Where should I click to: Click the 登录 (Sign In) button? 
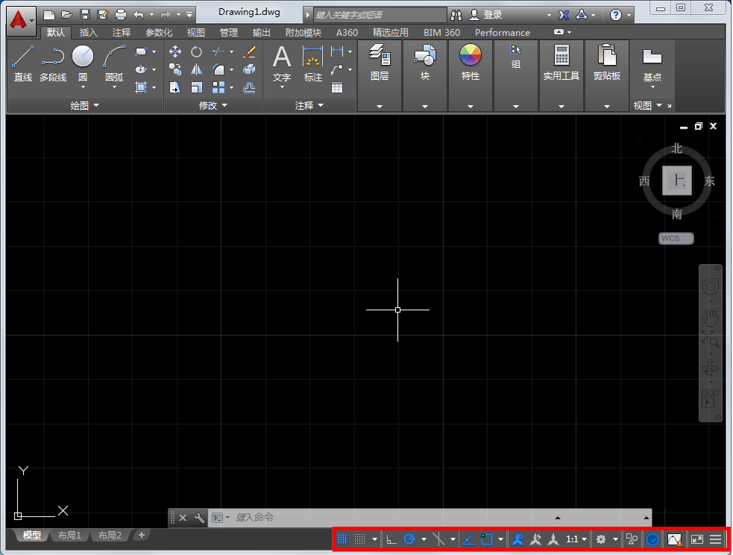[493, 15]
